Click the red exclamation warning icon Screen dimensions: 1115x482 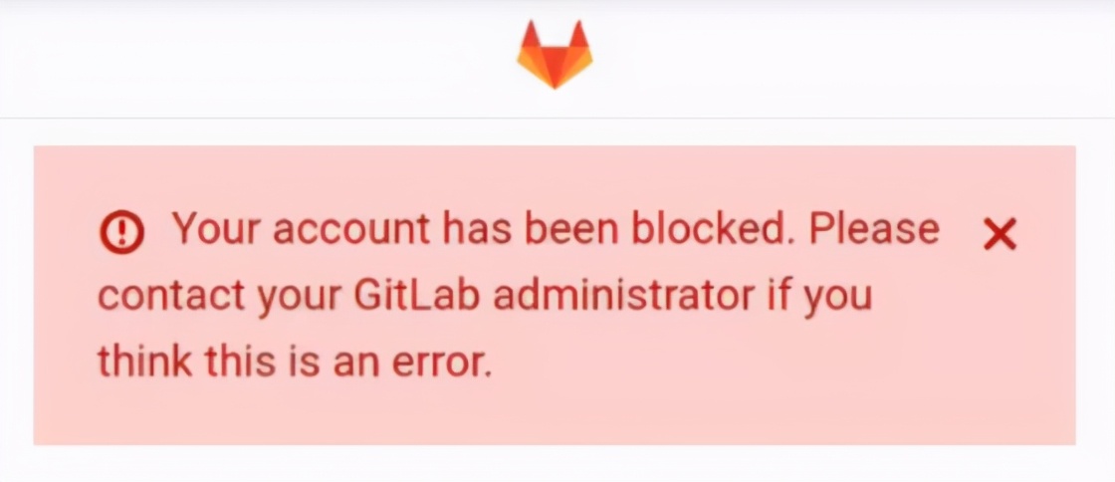point(121,234)
